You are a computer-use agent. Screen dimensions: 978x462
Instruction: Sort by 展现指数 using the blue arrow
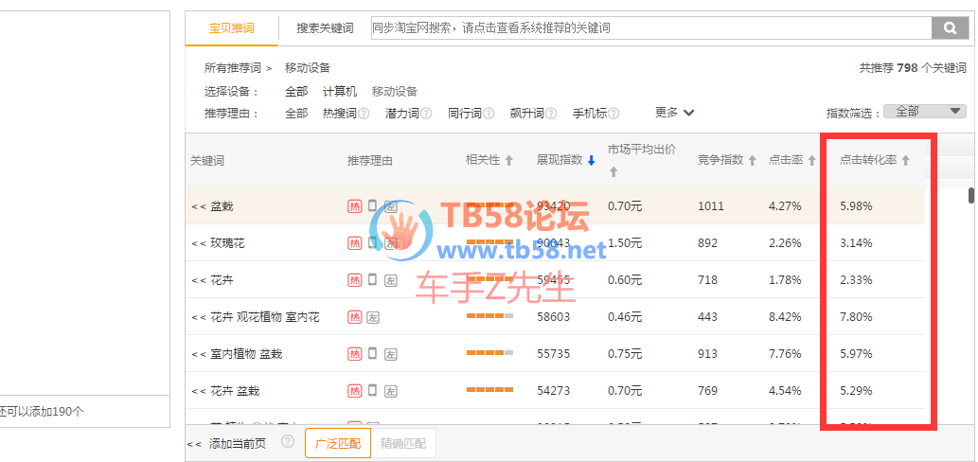coord(591,160)
